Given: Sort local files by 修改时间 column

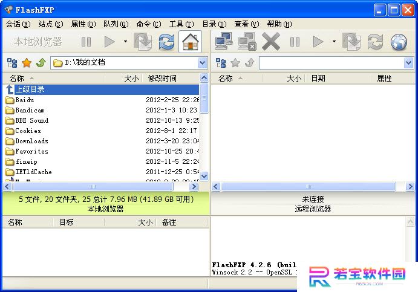Looking at the screenshot, I should (171, 79).
